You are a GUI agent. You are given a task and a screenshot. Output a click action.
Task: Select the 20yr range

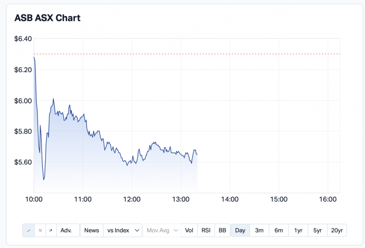point(337,230)
